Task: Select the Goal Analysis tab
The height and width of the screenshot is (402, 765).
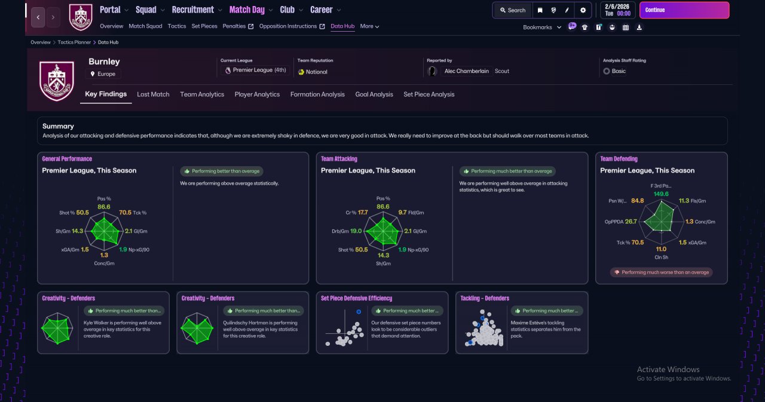Action: pos(374,94)
